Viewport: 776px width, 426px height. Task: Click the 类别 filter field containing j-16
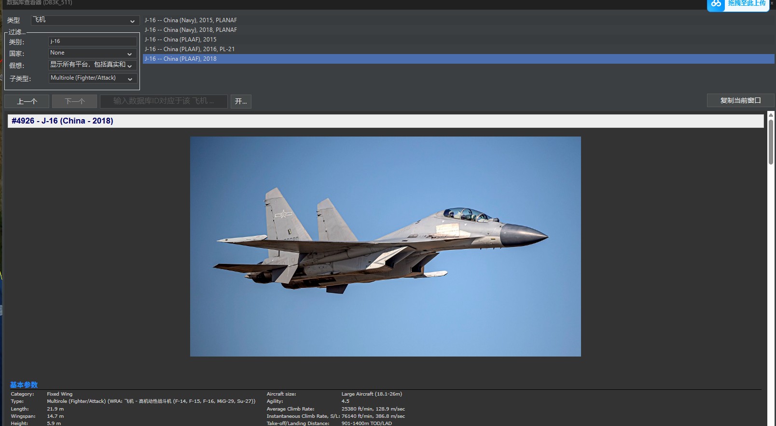click(92, 41)
